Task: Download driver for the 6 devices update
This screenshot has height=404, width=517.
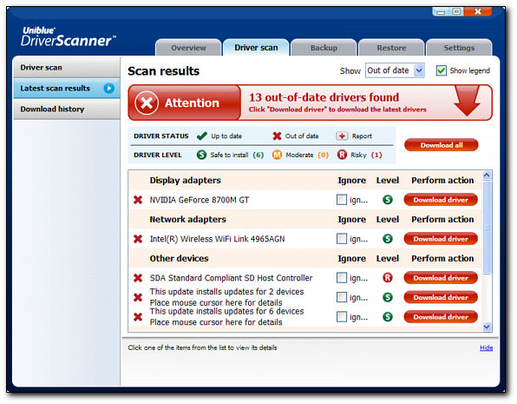Action: coord(441,317)
